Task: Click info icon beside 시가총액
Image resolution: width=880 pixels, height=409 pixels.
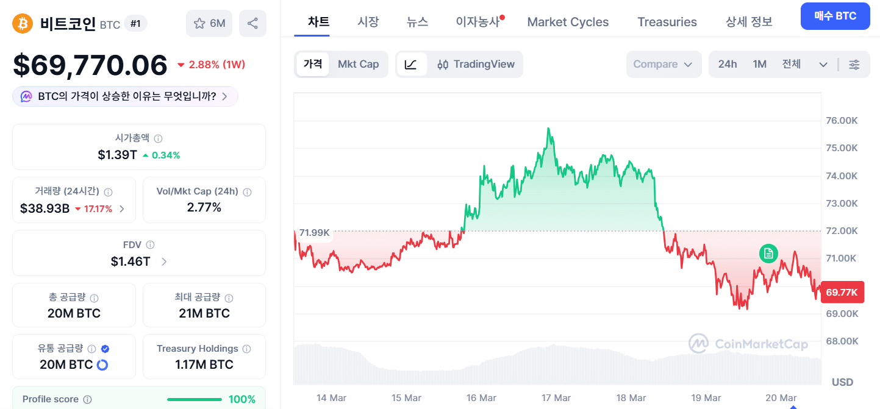Action: 159,138
